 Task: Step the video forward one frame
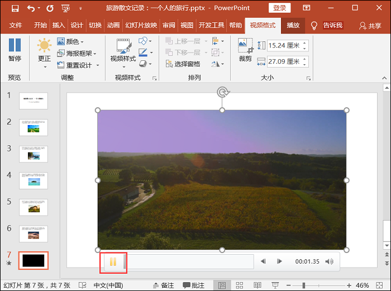click(x=280, y=261)
